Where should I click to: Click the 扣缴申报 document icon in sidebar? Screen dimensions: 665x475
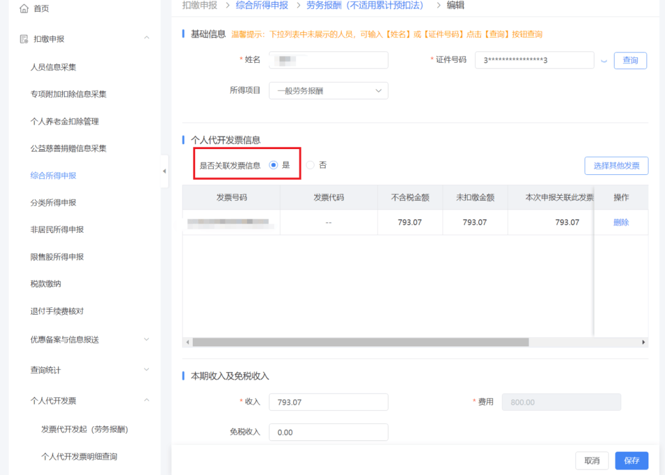coord(24,39)
